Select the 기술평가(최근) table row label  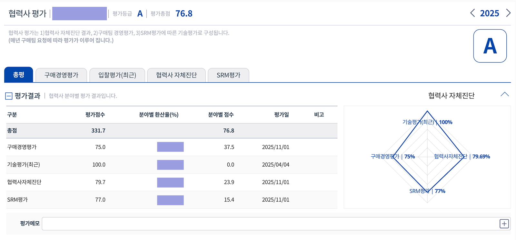(x=24, y=165)
